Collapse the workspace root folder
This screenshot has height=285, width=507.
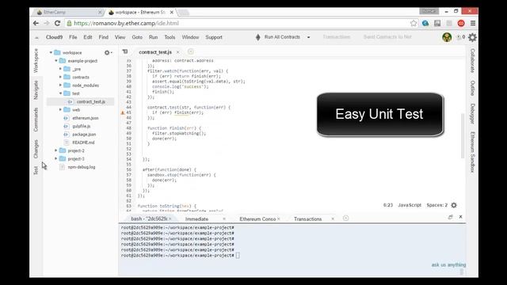[x=51, y=52]
